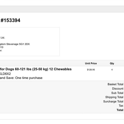Viewport: 124px width, 124px height.
Task: Click the Surcharge Total label
Action: [x=113, y=101]
